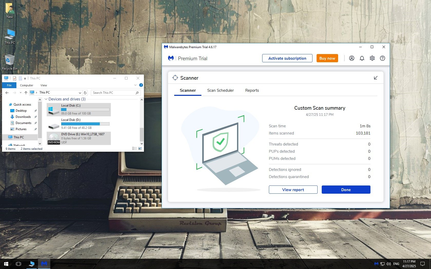Open the taskbar clock and date

pos(409,264)
